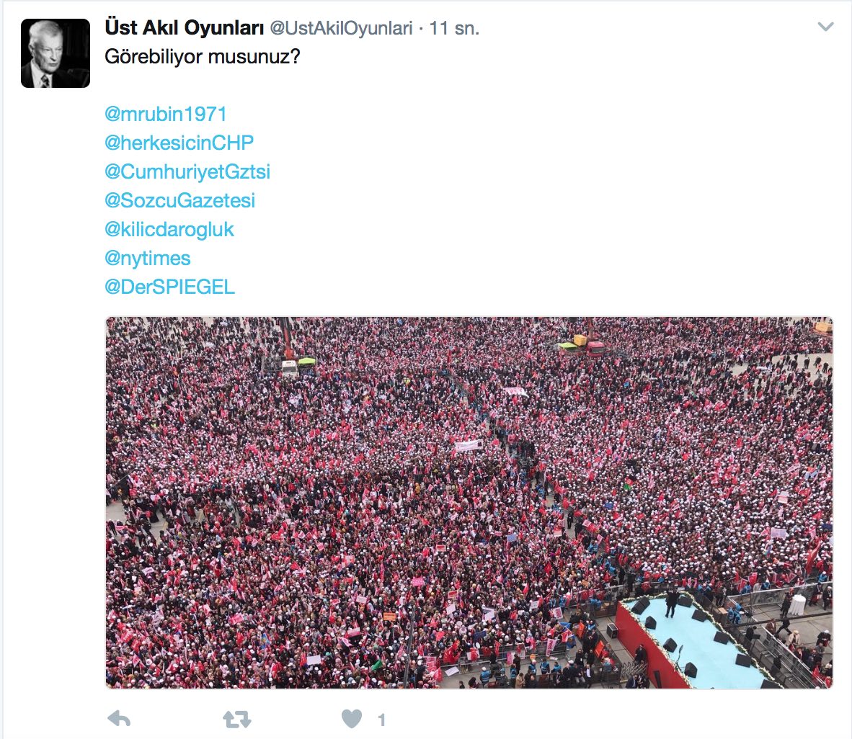Open the @DerSPIEGEL mention

pyautogui.click(x=169, y=287)
